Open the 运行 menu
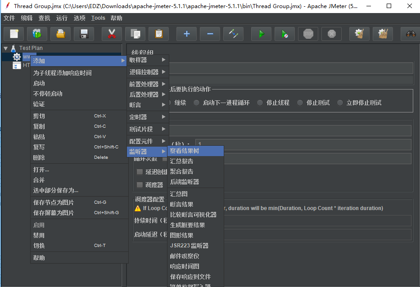The width and height of the screenshot is (420, 287). coord(62,18)
